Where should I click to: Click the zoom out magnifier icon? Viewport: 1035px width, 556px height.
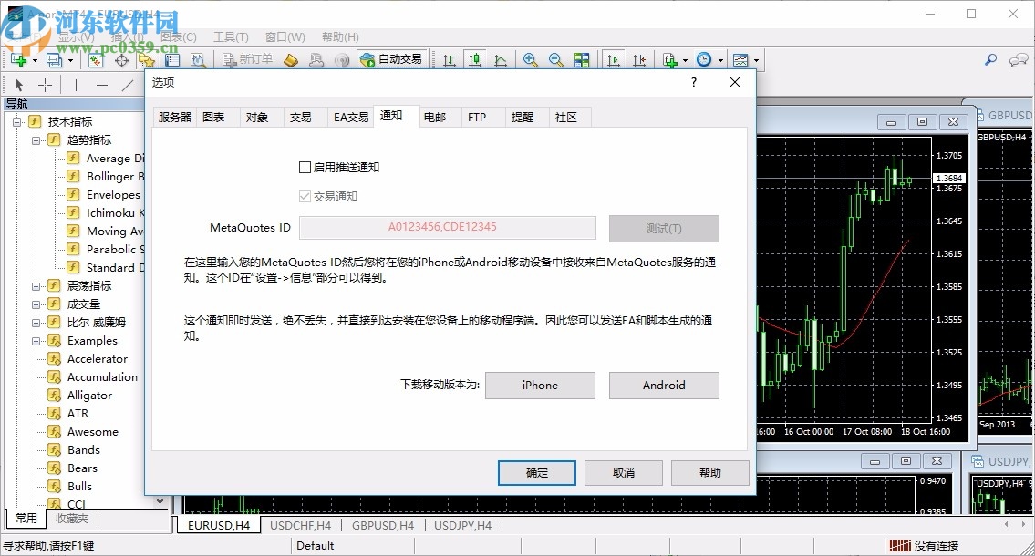pyautogui.click(x=556, y=61)
